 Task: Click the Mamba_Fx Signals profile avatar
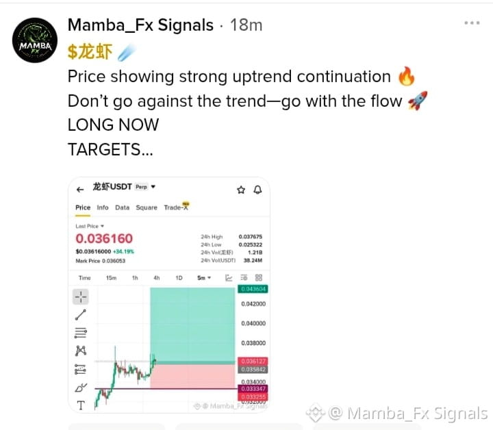click(x=35, y=40)
